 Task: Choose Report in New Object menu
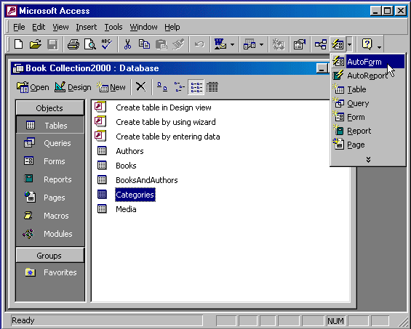click(x=368, y=131)
